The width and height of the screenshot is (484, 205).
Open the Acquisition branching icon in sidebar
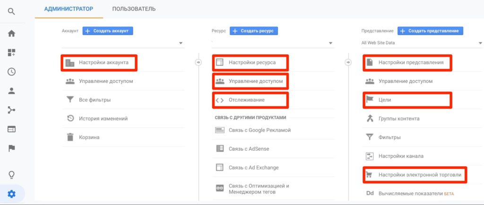pyautogui.click(x=12, y=110)
